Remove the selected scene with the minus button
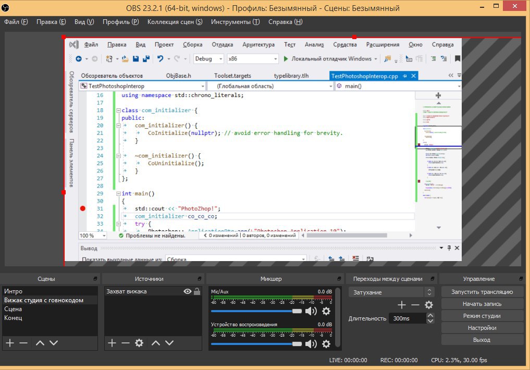Viewport: 530px width, 370px height. (x=23, y=343)
